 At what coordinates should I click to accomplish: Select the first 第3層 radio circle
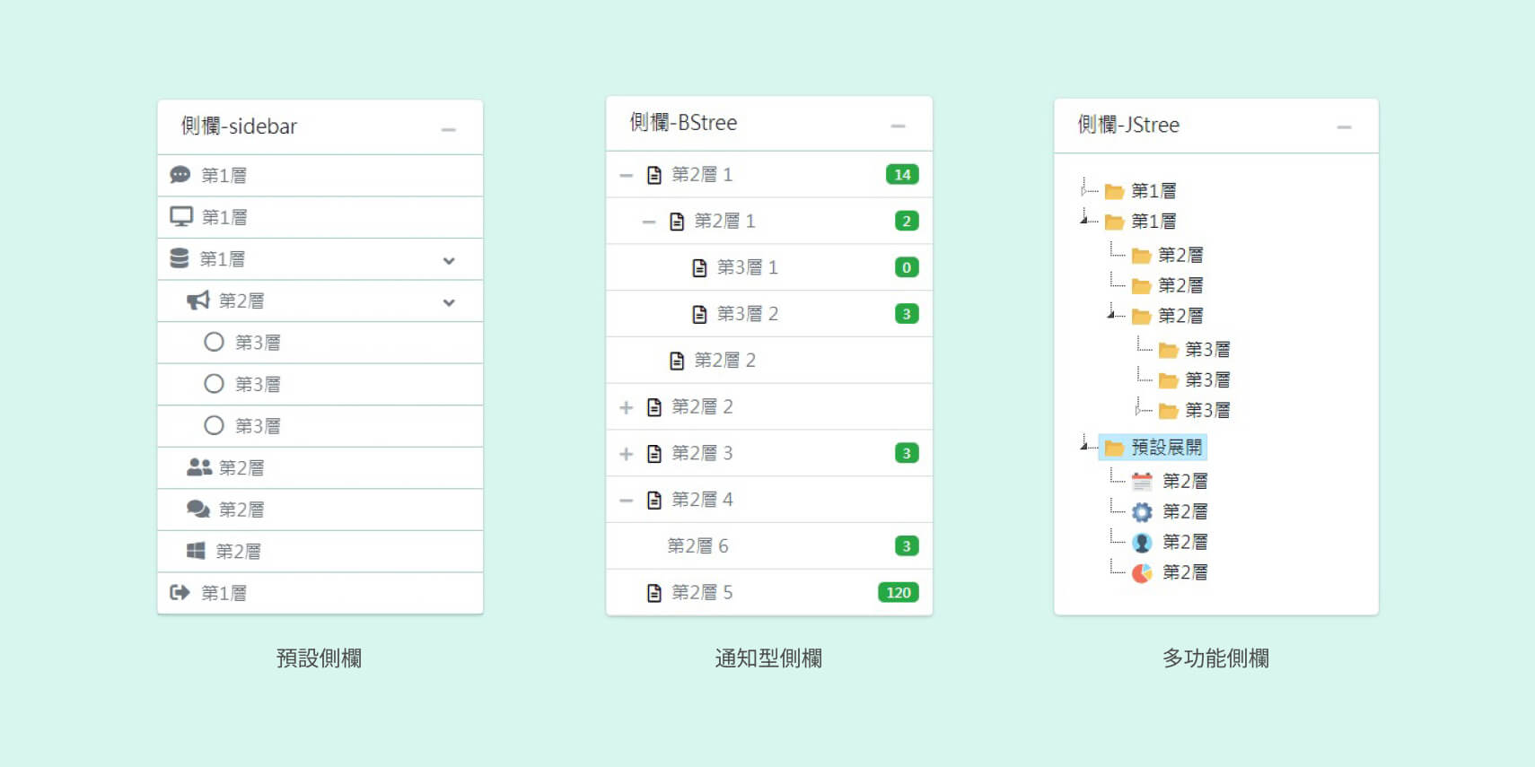click(x=214, y=342)
